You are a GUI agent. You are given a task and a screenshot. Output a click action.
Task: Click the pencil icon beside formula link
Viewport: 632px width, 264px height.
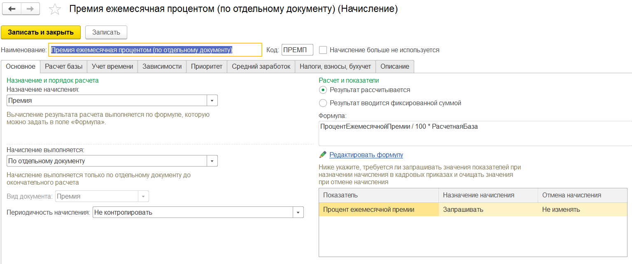(x=323, y=155)
